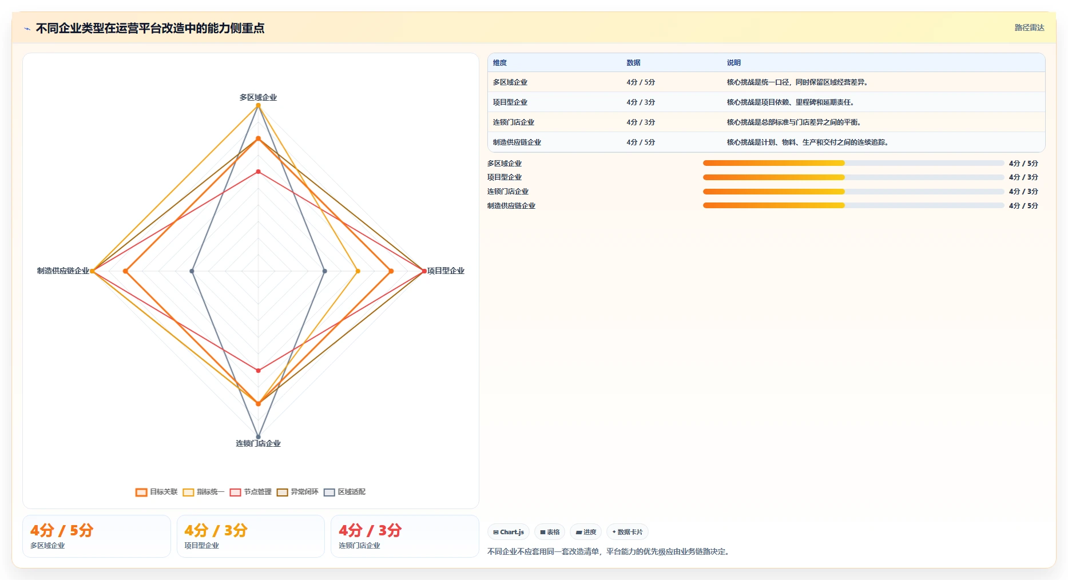Click description about 计划、物料、生产和交付

tap(808, 142)
